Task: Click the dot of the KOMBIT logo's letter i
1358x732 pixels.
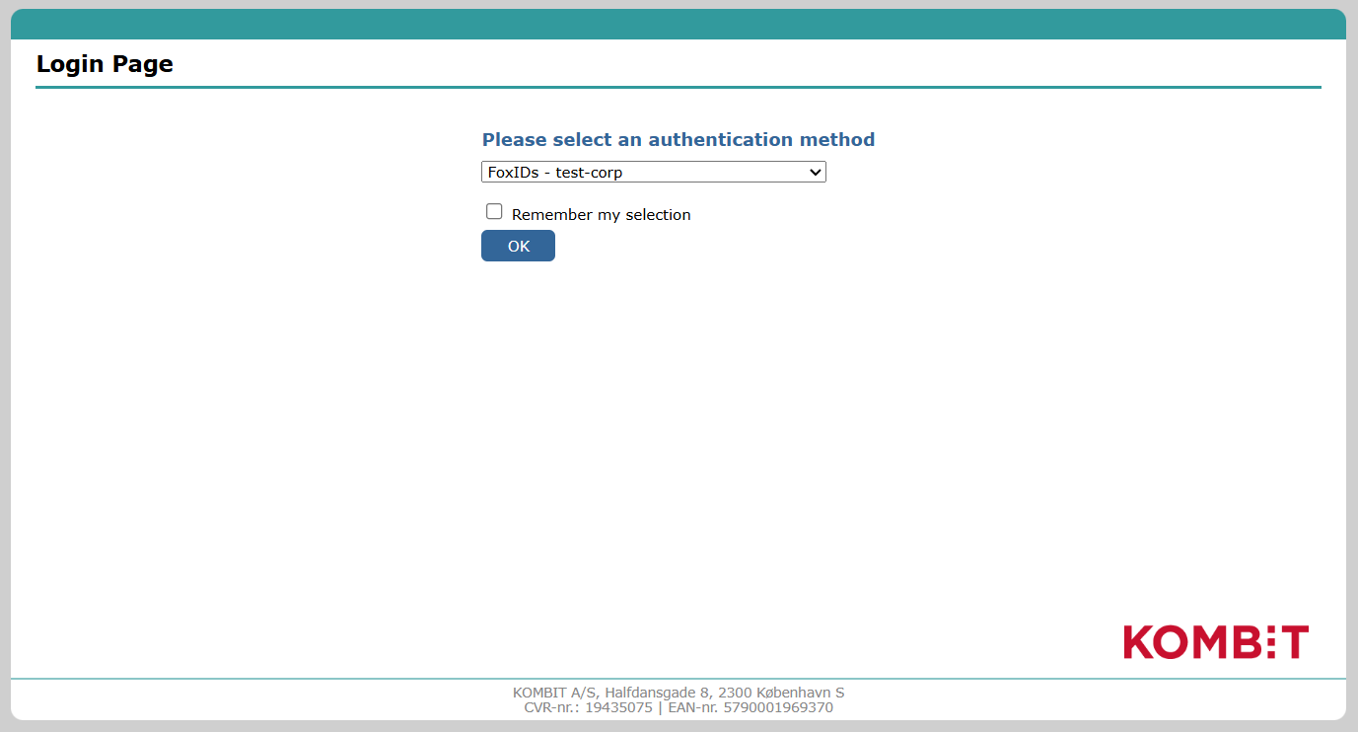Action: tap(1273, 627)
